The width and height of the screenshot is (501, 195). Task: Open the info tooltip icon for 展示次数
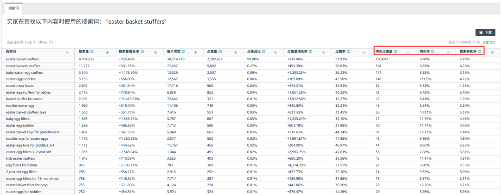pos(183,52)
